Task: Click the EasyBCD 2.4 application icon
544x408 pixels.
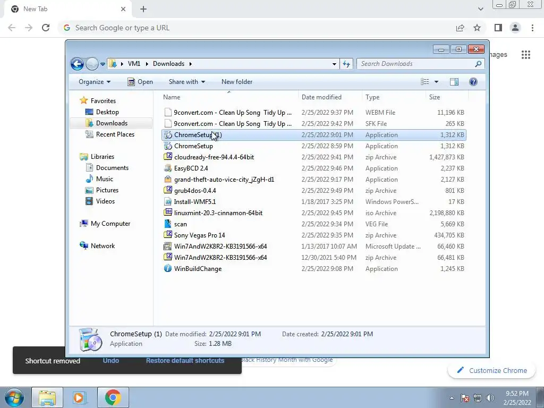Action: pos(168,168)
